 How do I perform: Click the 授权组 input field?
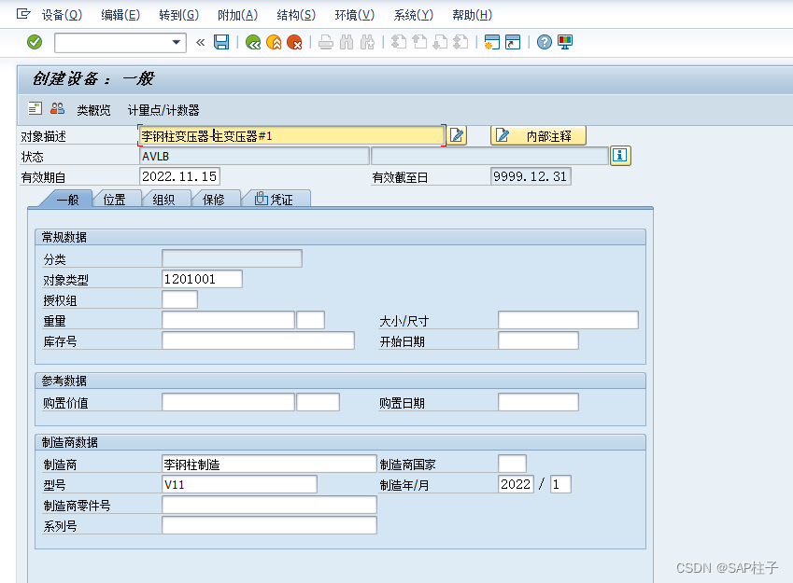pos(179,299)
